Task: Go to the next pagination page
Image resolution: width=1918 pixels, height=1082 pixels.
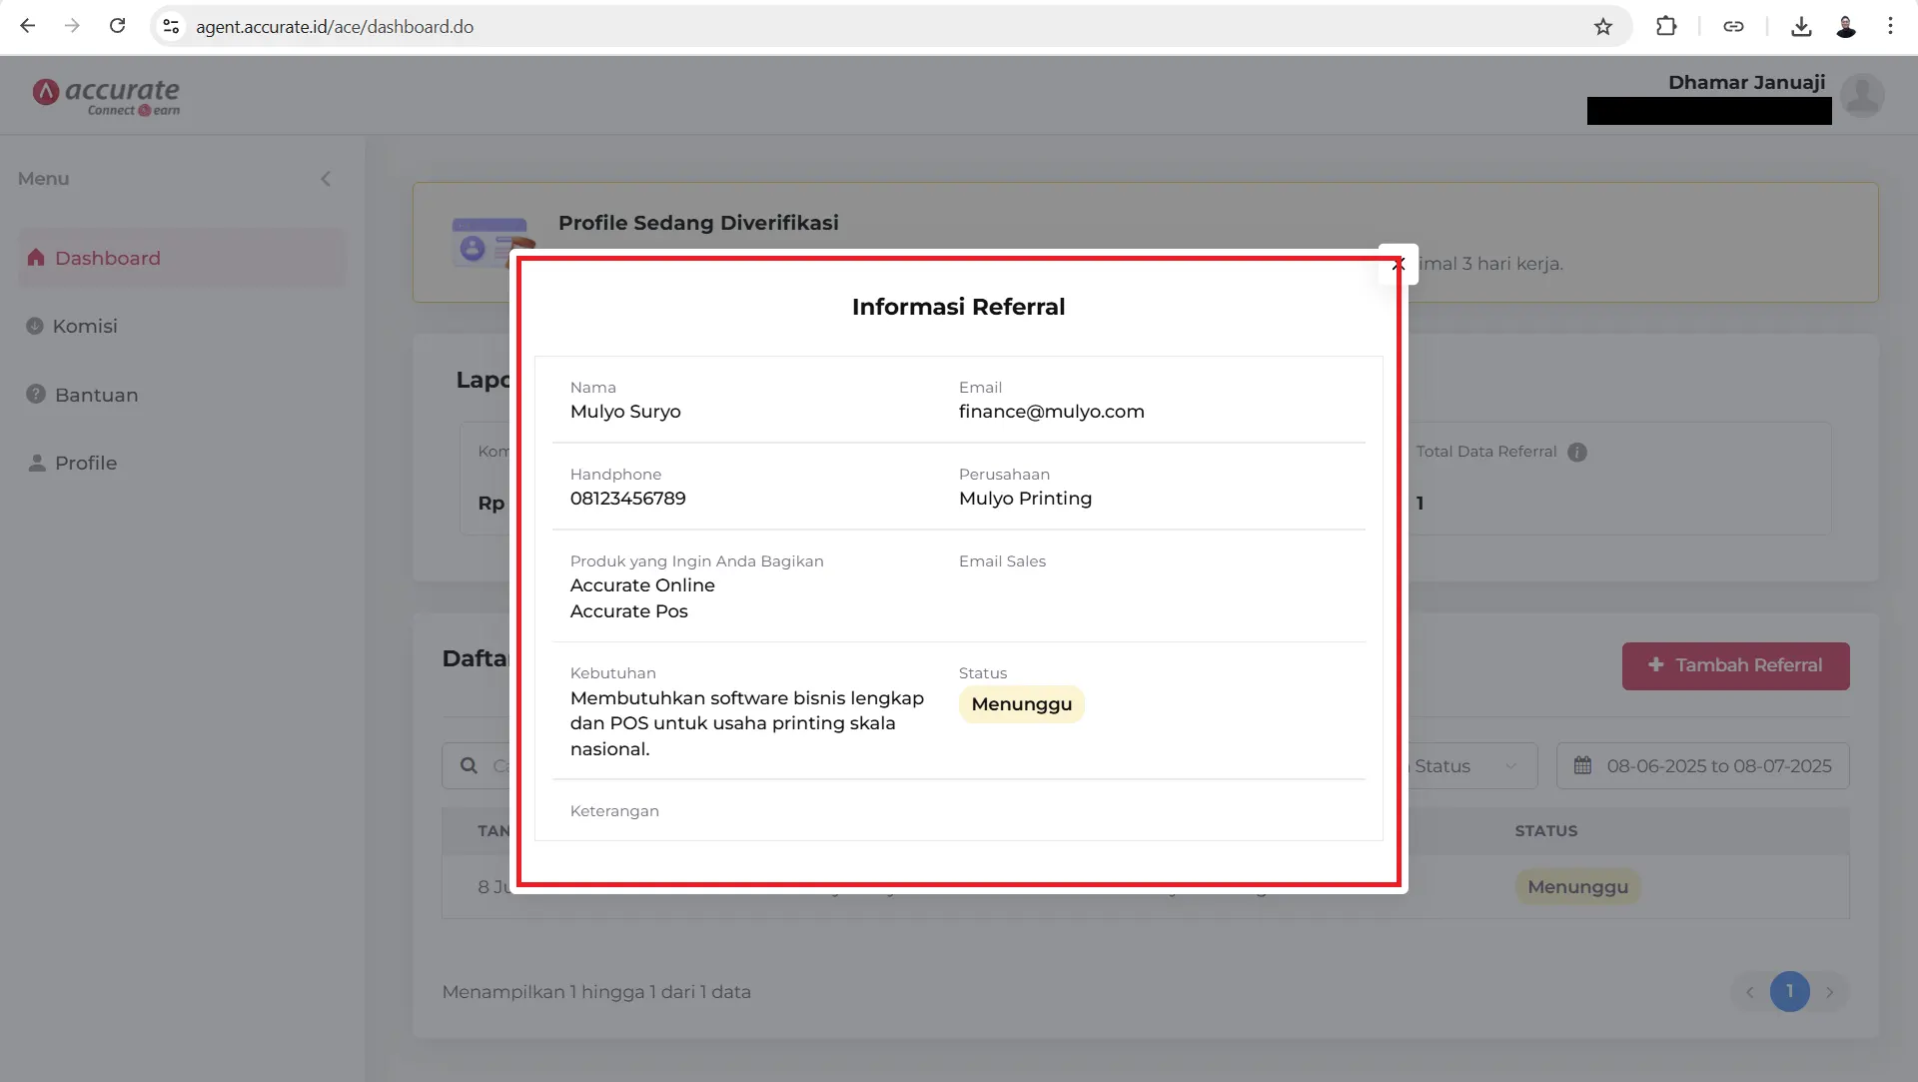Action: (x=1829, y=992)
